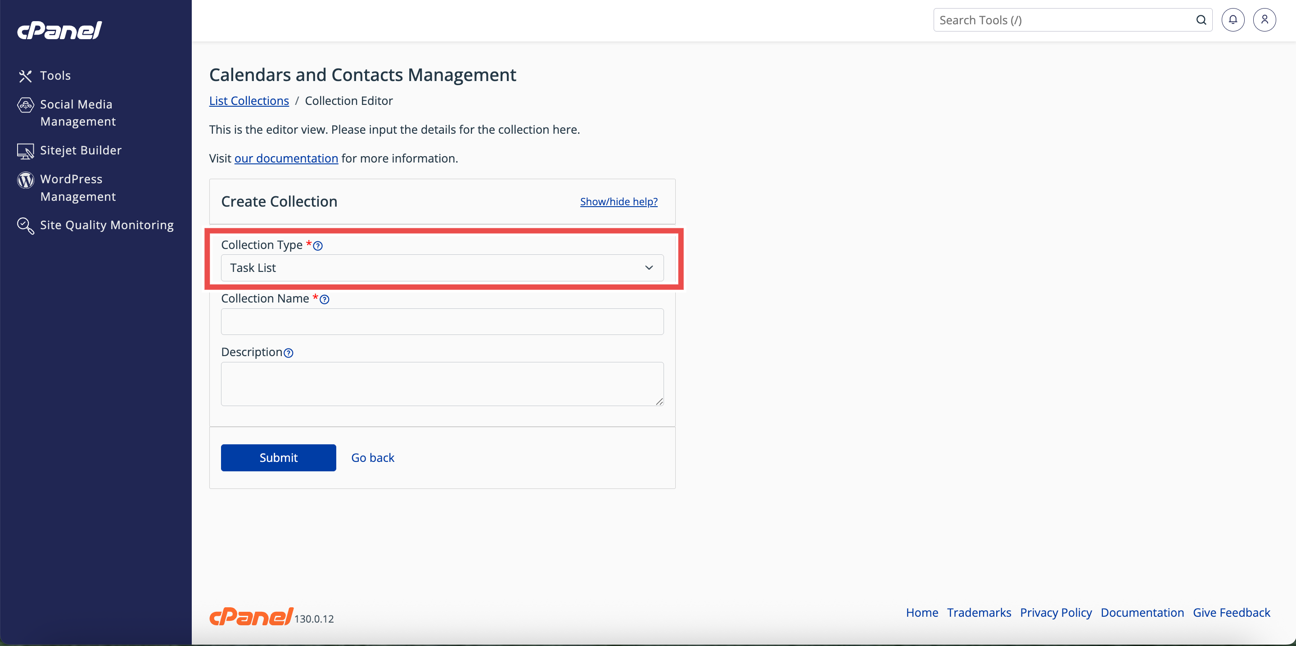Click into the Collection Name field

(442, 321)
